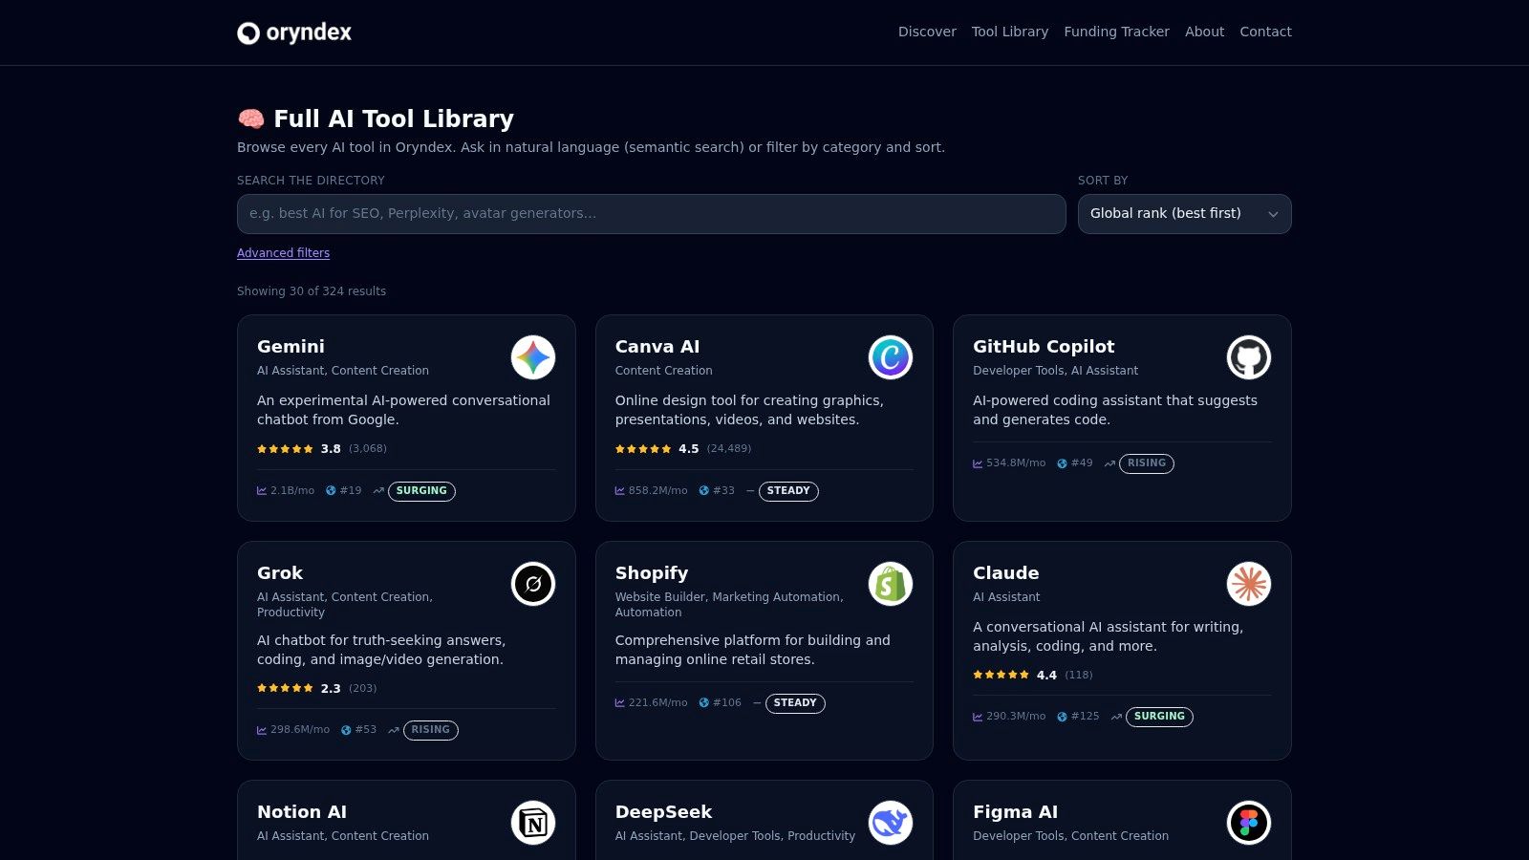
Task: Open the Gemini logo icon
Action: tap(533, 357)
